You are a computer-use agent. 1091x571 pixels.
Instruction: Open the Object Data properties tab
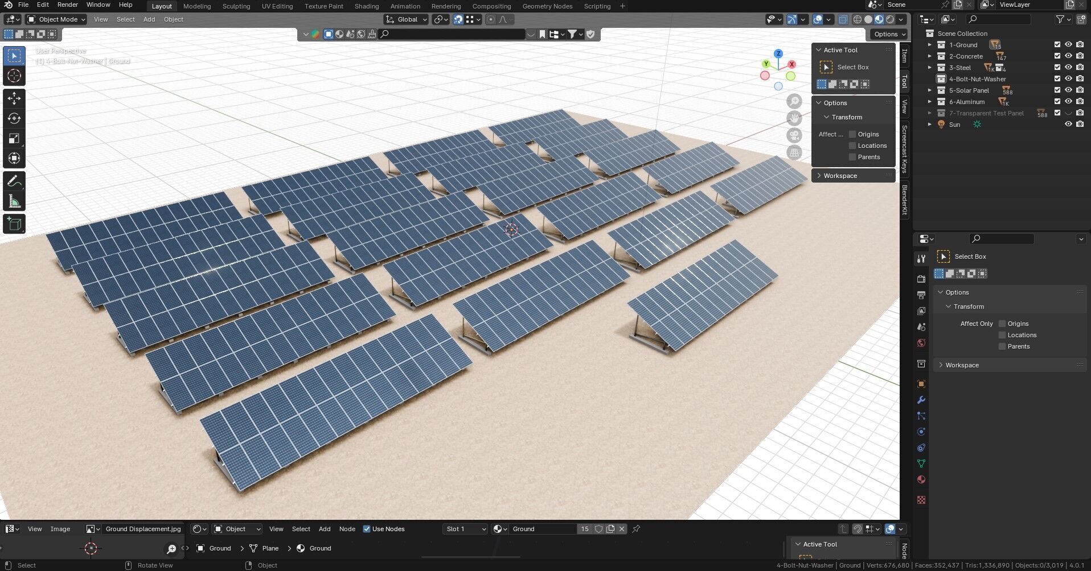tap(921, 464)
